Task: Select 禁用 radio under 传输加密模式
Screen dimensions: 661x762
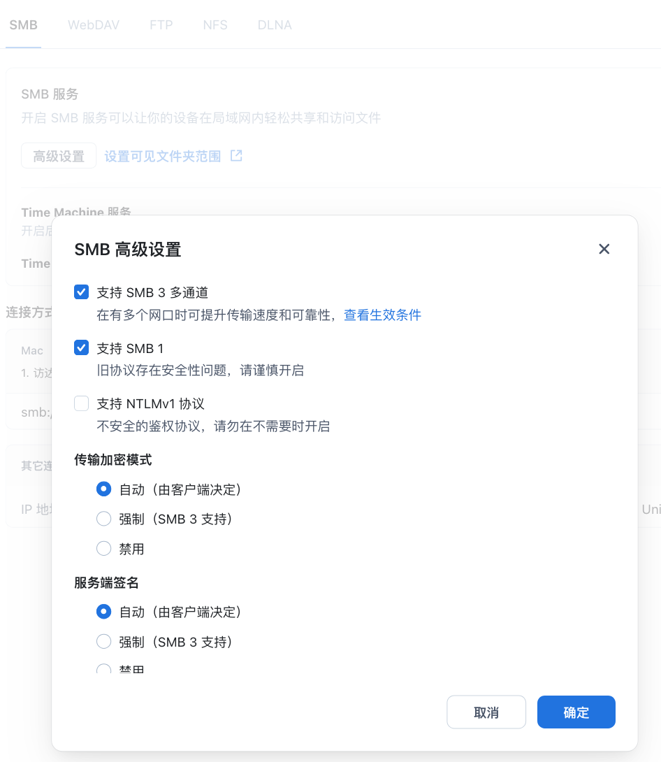Action: (x=103, y=548)
